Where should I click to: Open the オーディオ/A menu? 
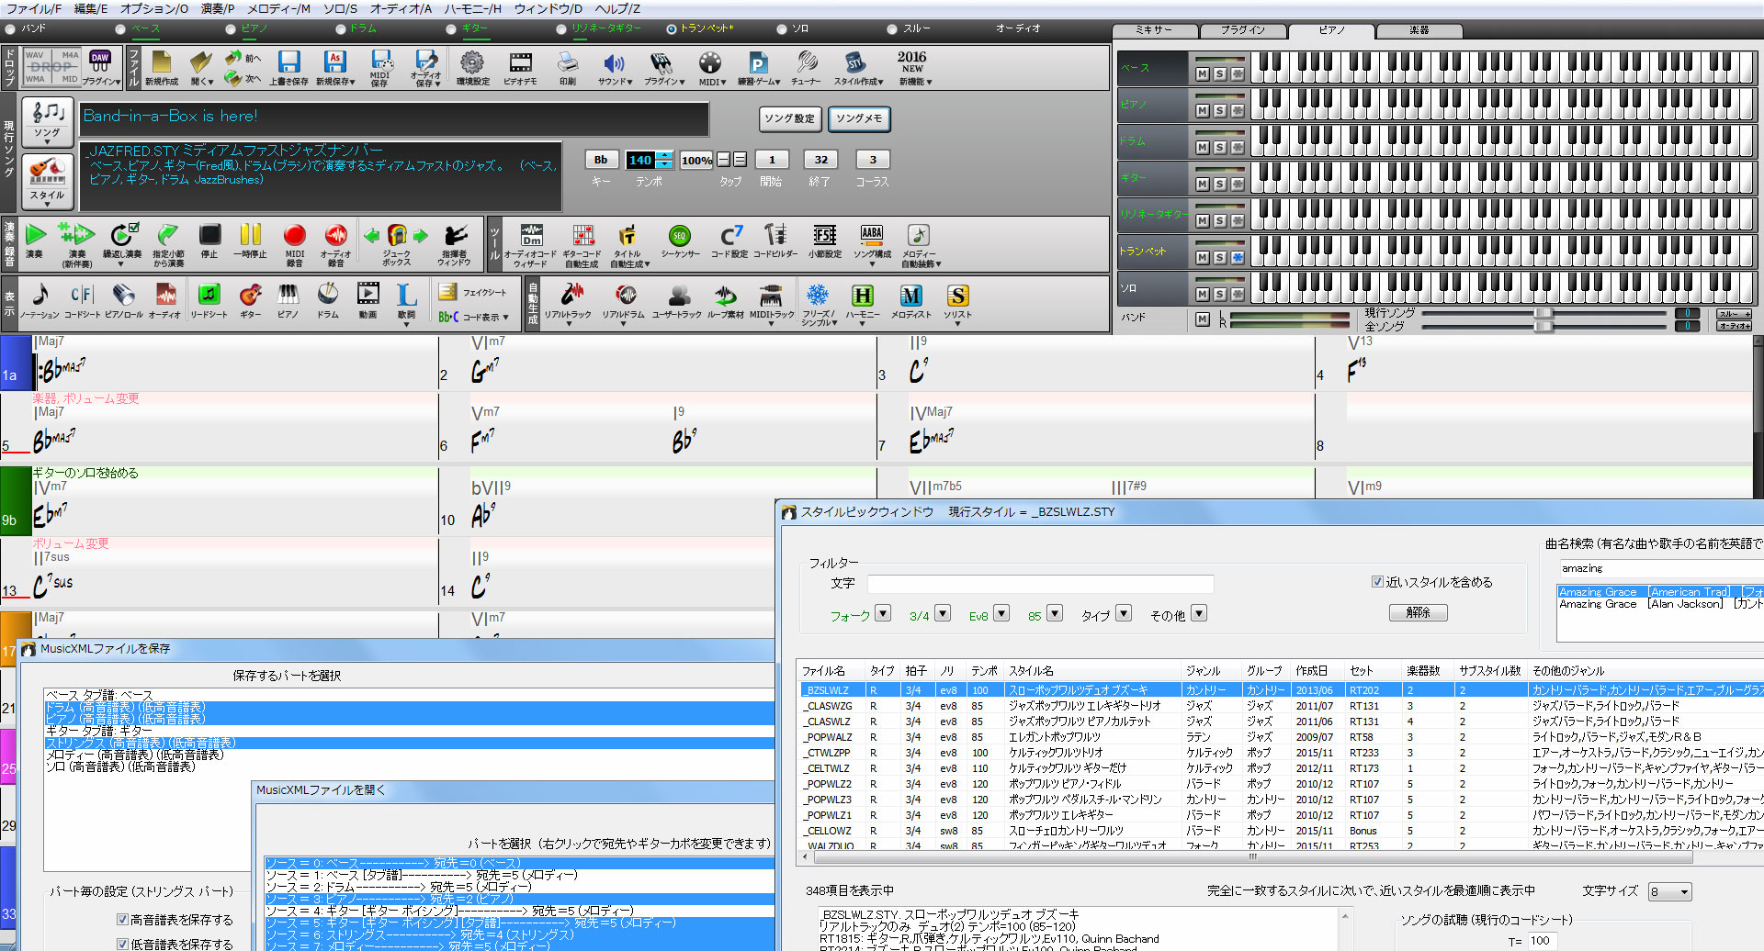(x=401, y=8)
